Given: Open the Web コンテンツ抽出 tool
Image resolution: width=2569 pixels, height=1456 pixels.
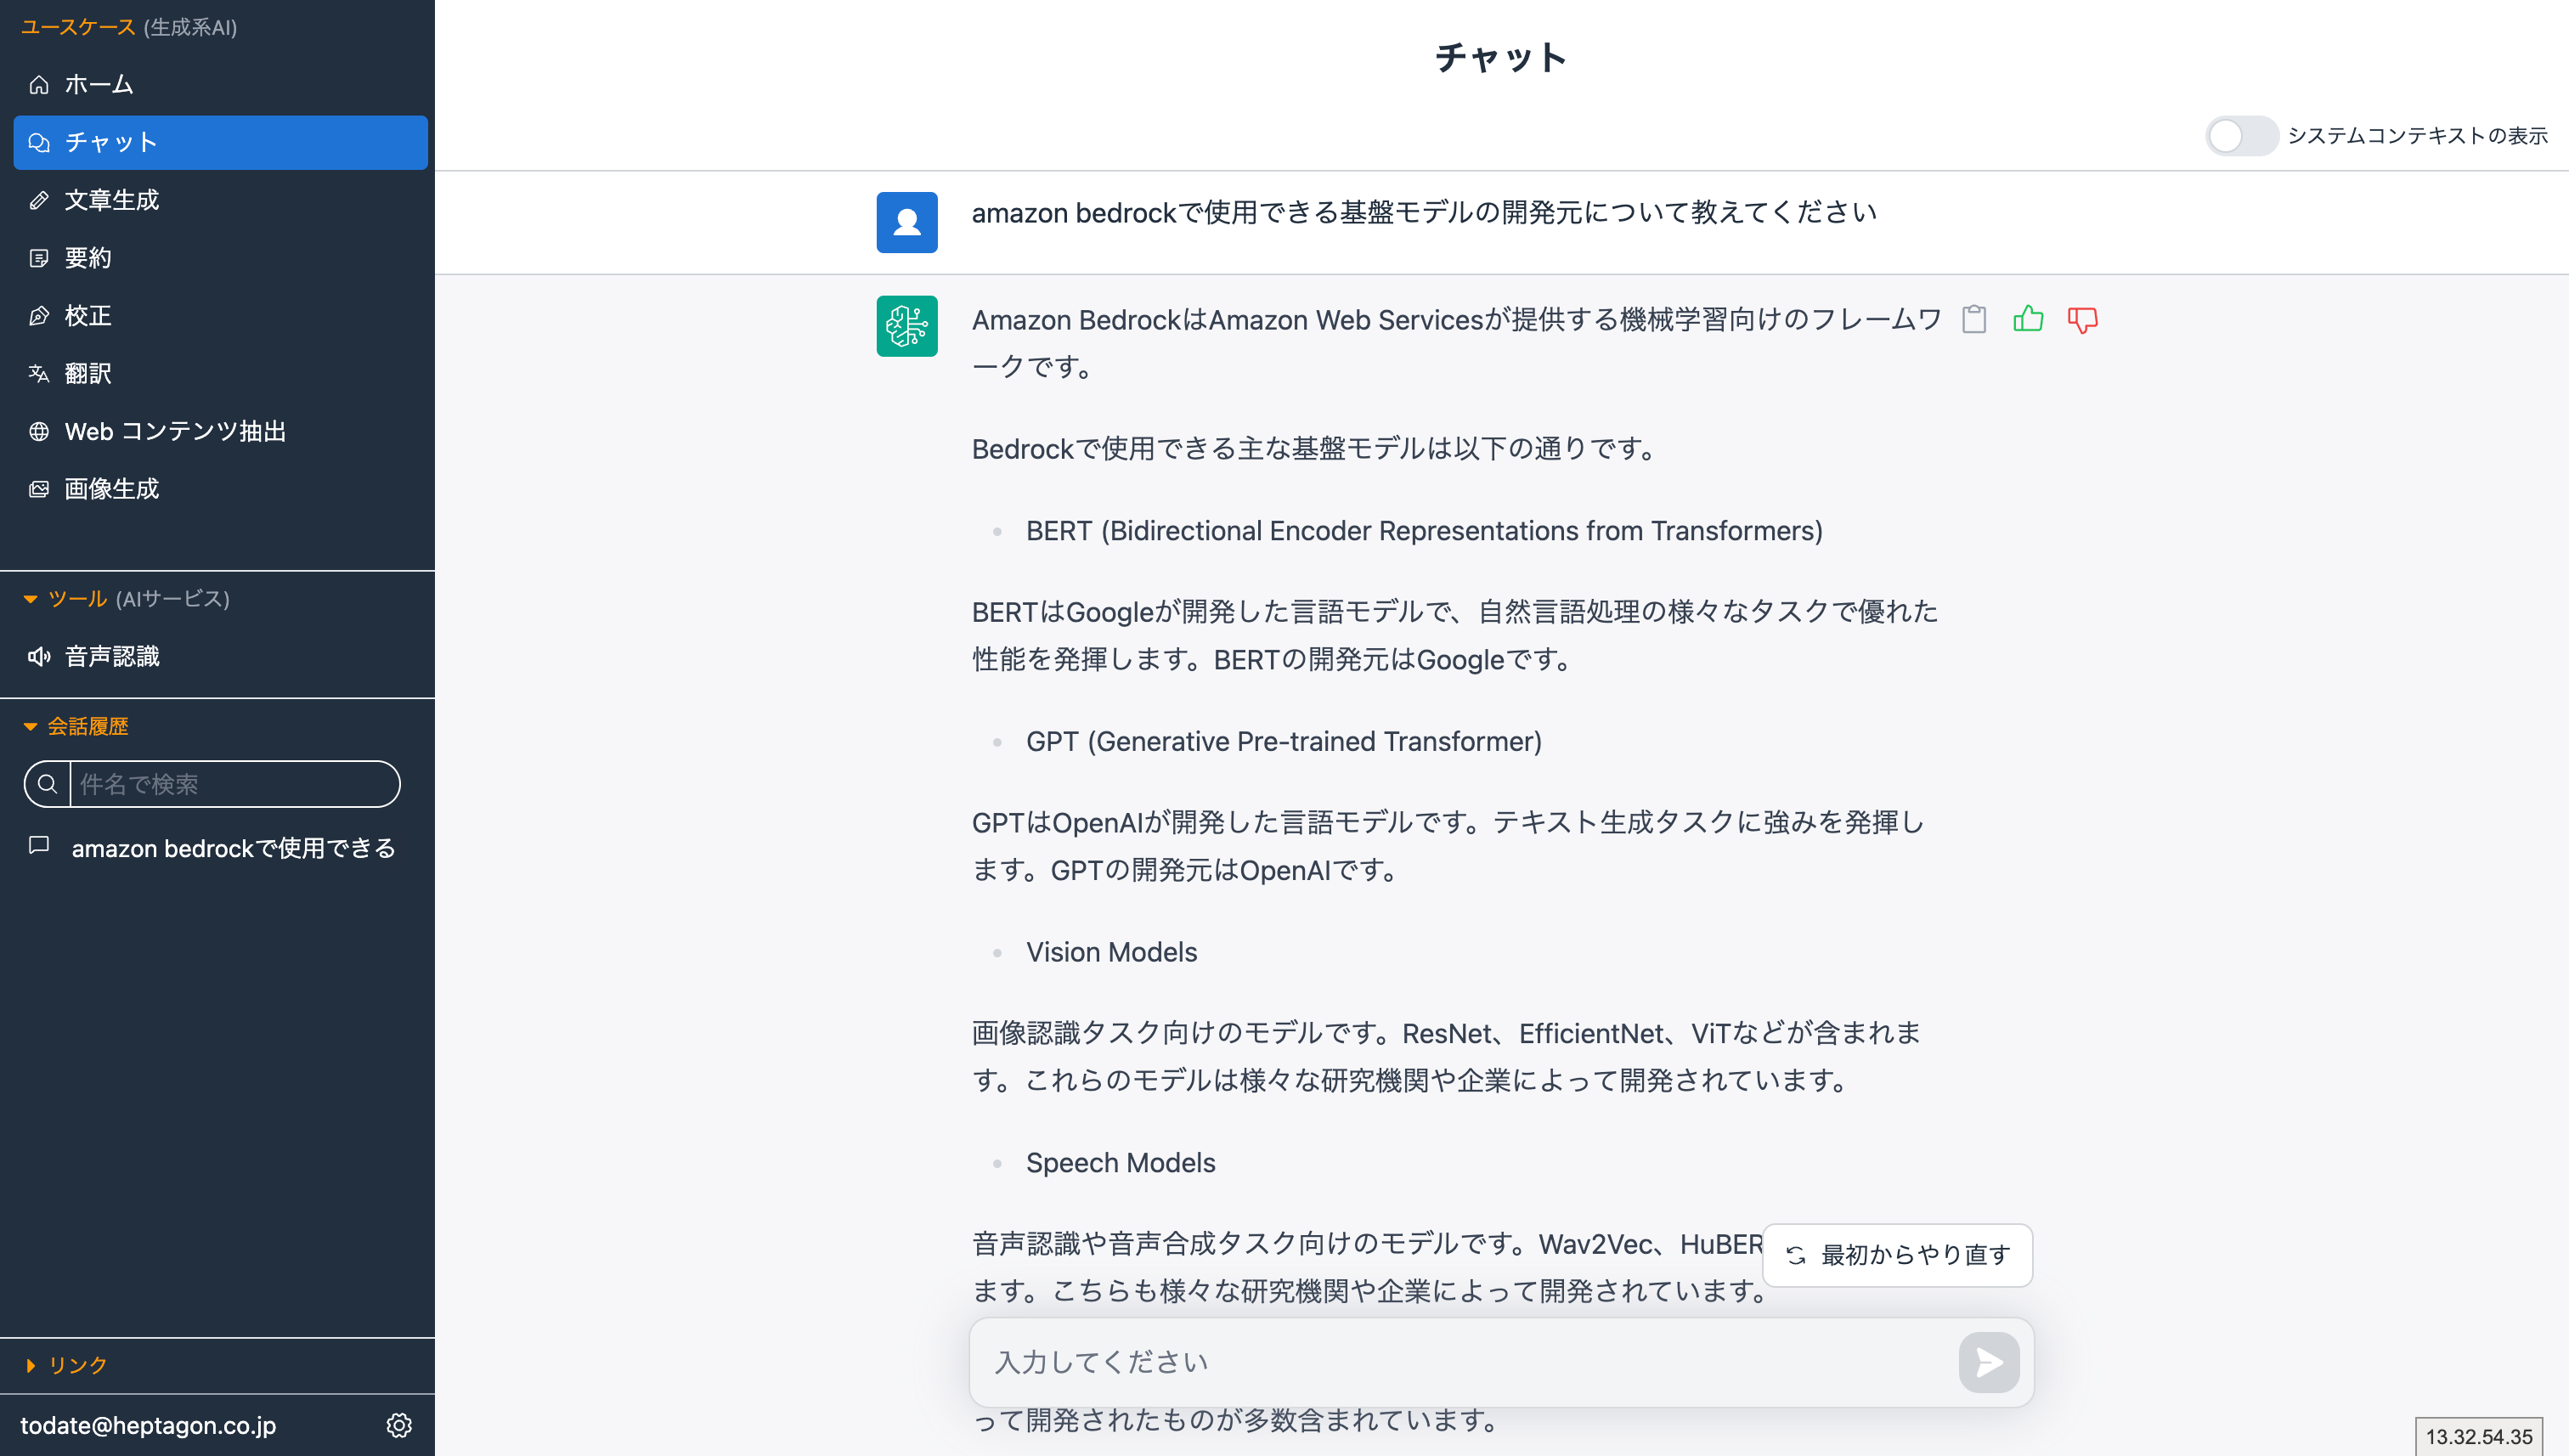Looking at the screenshot, I should click(175, 431).
